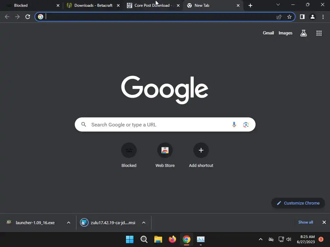Open downloaded zulu17.42.19 msi file
Image resolution: width=330 pixels, height=247 pixels.
click(108, 223)
